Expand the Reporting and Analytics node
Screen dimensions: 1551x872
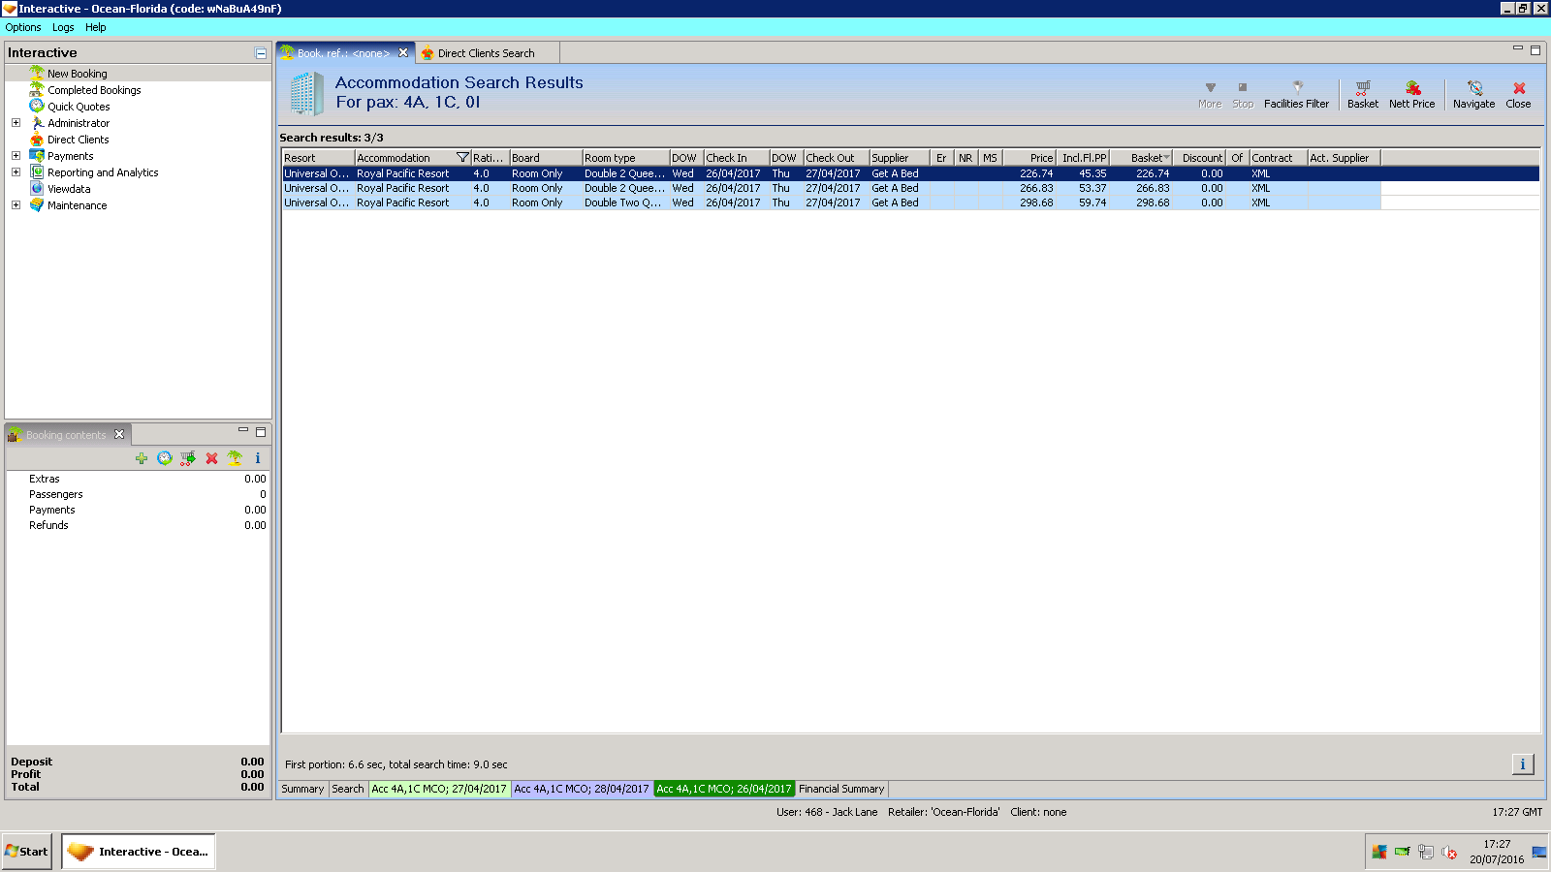pos(16,172)
